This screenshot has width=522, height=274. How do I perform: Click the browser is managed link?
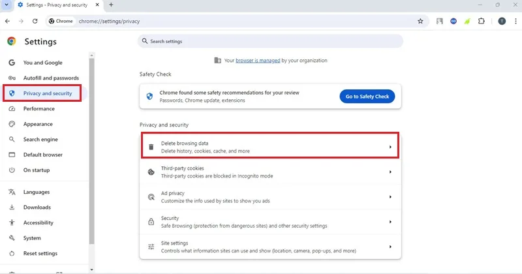[258, 60]
